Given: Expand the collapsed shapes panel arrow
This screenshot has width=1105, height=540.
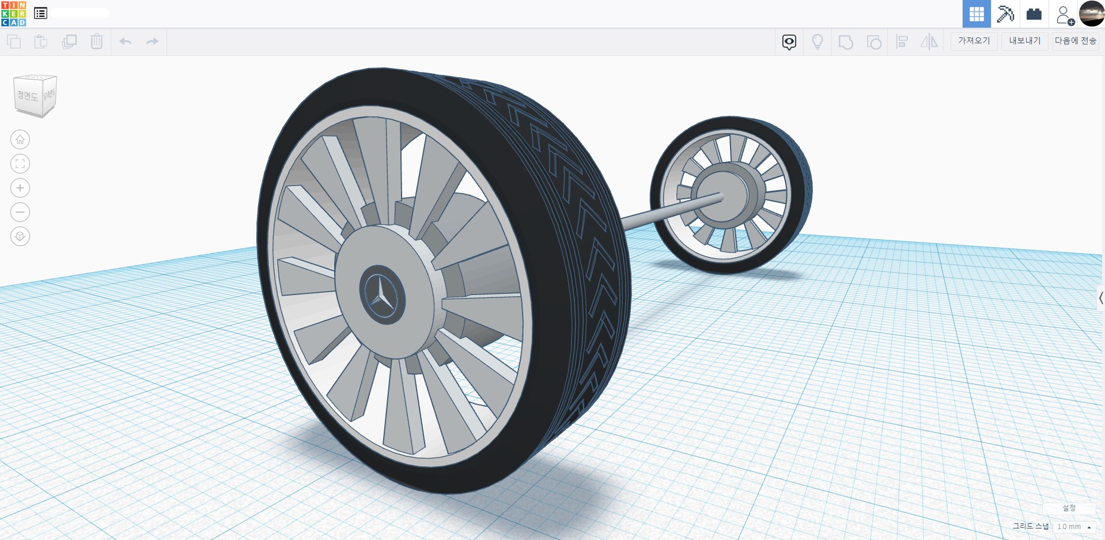Looking at the screenshot, I should click(x=1100, y=298).
